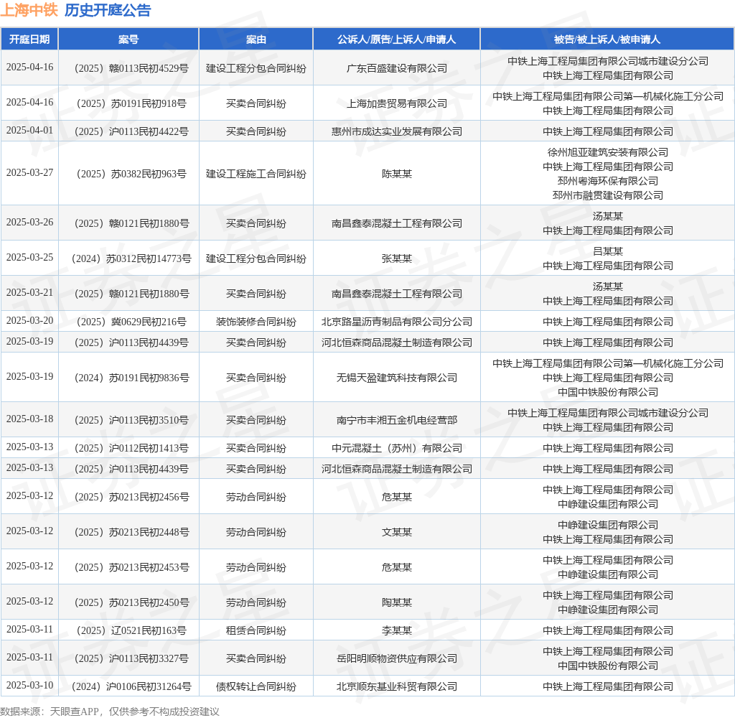Image resolution: width=735 pixels, height=718 pixels.
Task: Click plaintiff 陈某某
Action: point(396,174)
